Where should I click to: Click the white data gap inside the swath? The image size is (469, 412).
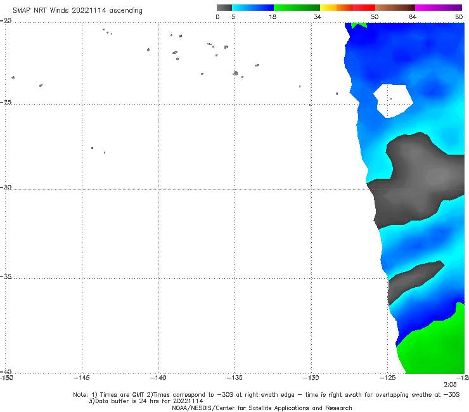pos(394,100)
